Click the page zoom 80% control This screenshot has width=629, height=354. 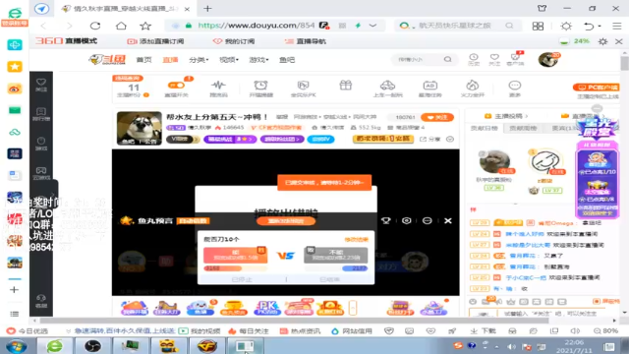click(605, 331)
